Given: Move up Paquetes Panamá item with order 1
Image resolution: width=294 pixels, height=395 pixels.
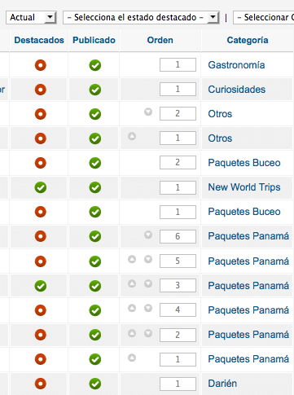Looking at the screenshot, I should point(132,358).
